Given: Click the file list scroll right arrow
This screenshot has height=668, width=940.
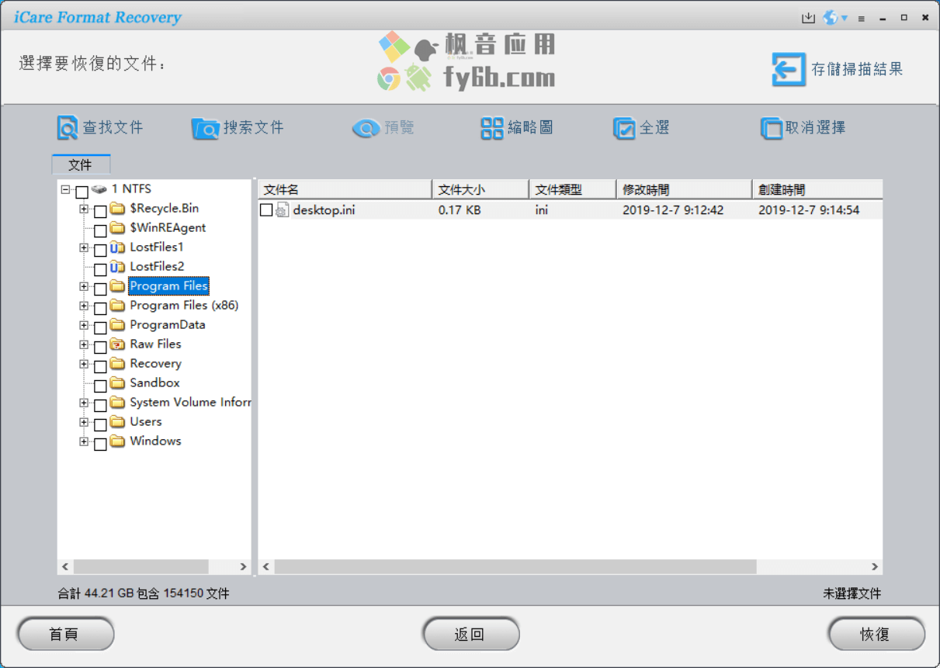Looking at the screenshot, I should coord(874,567).
